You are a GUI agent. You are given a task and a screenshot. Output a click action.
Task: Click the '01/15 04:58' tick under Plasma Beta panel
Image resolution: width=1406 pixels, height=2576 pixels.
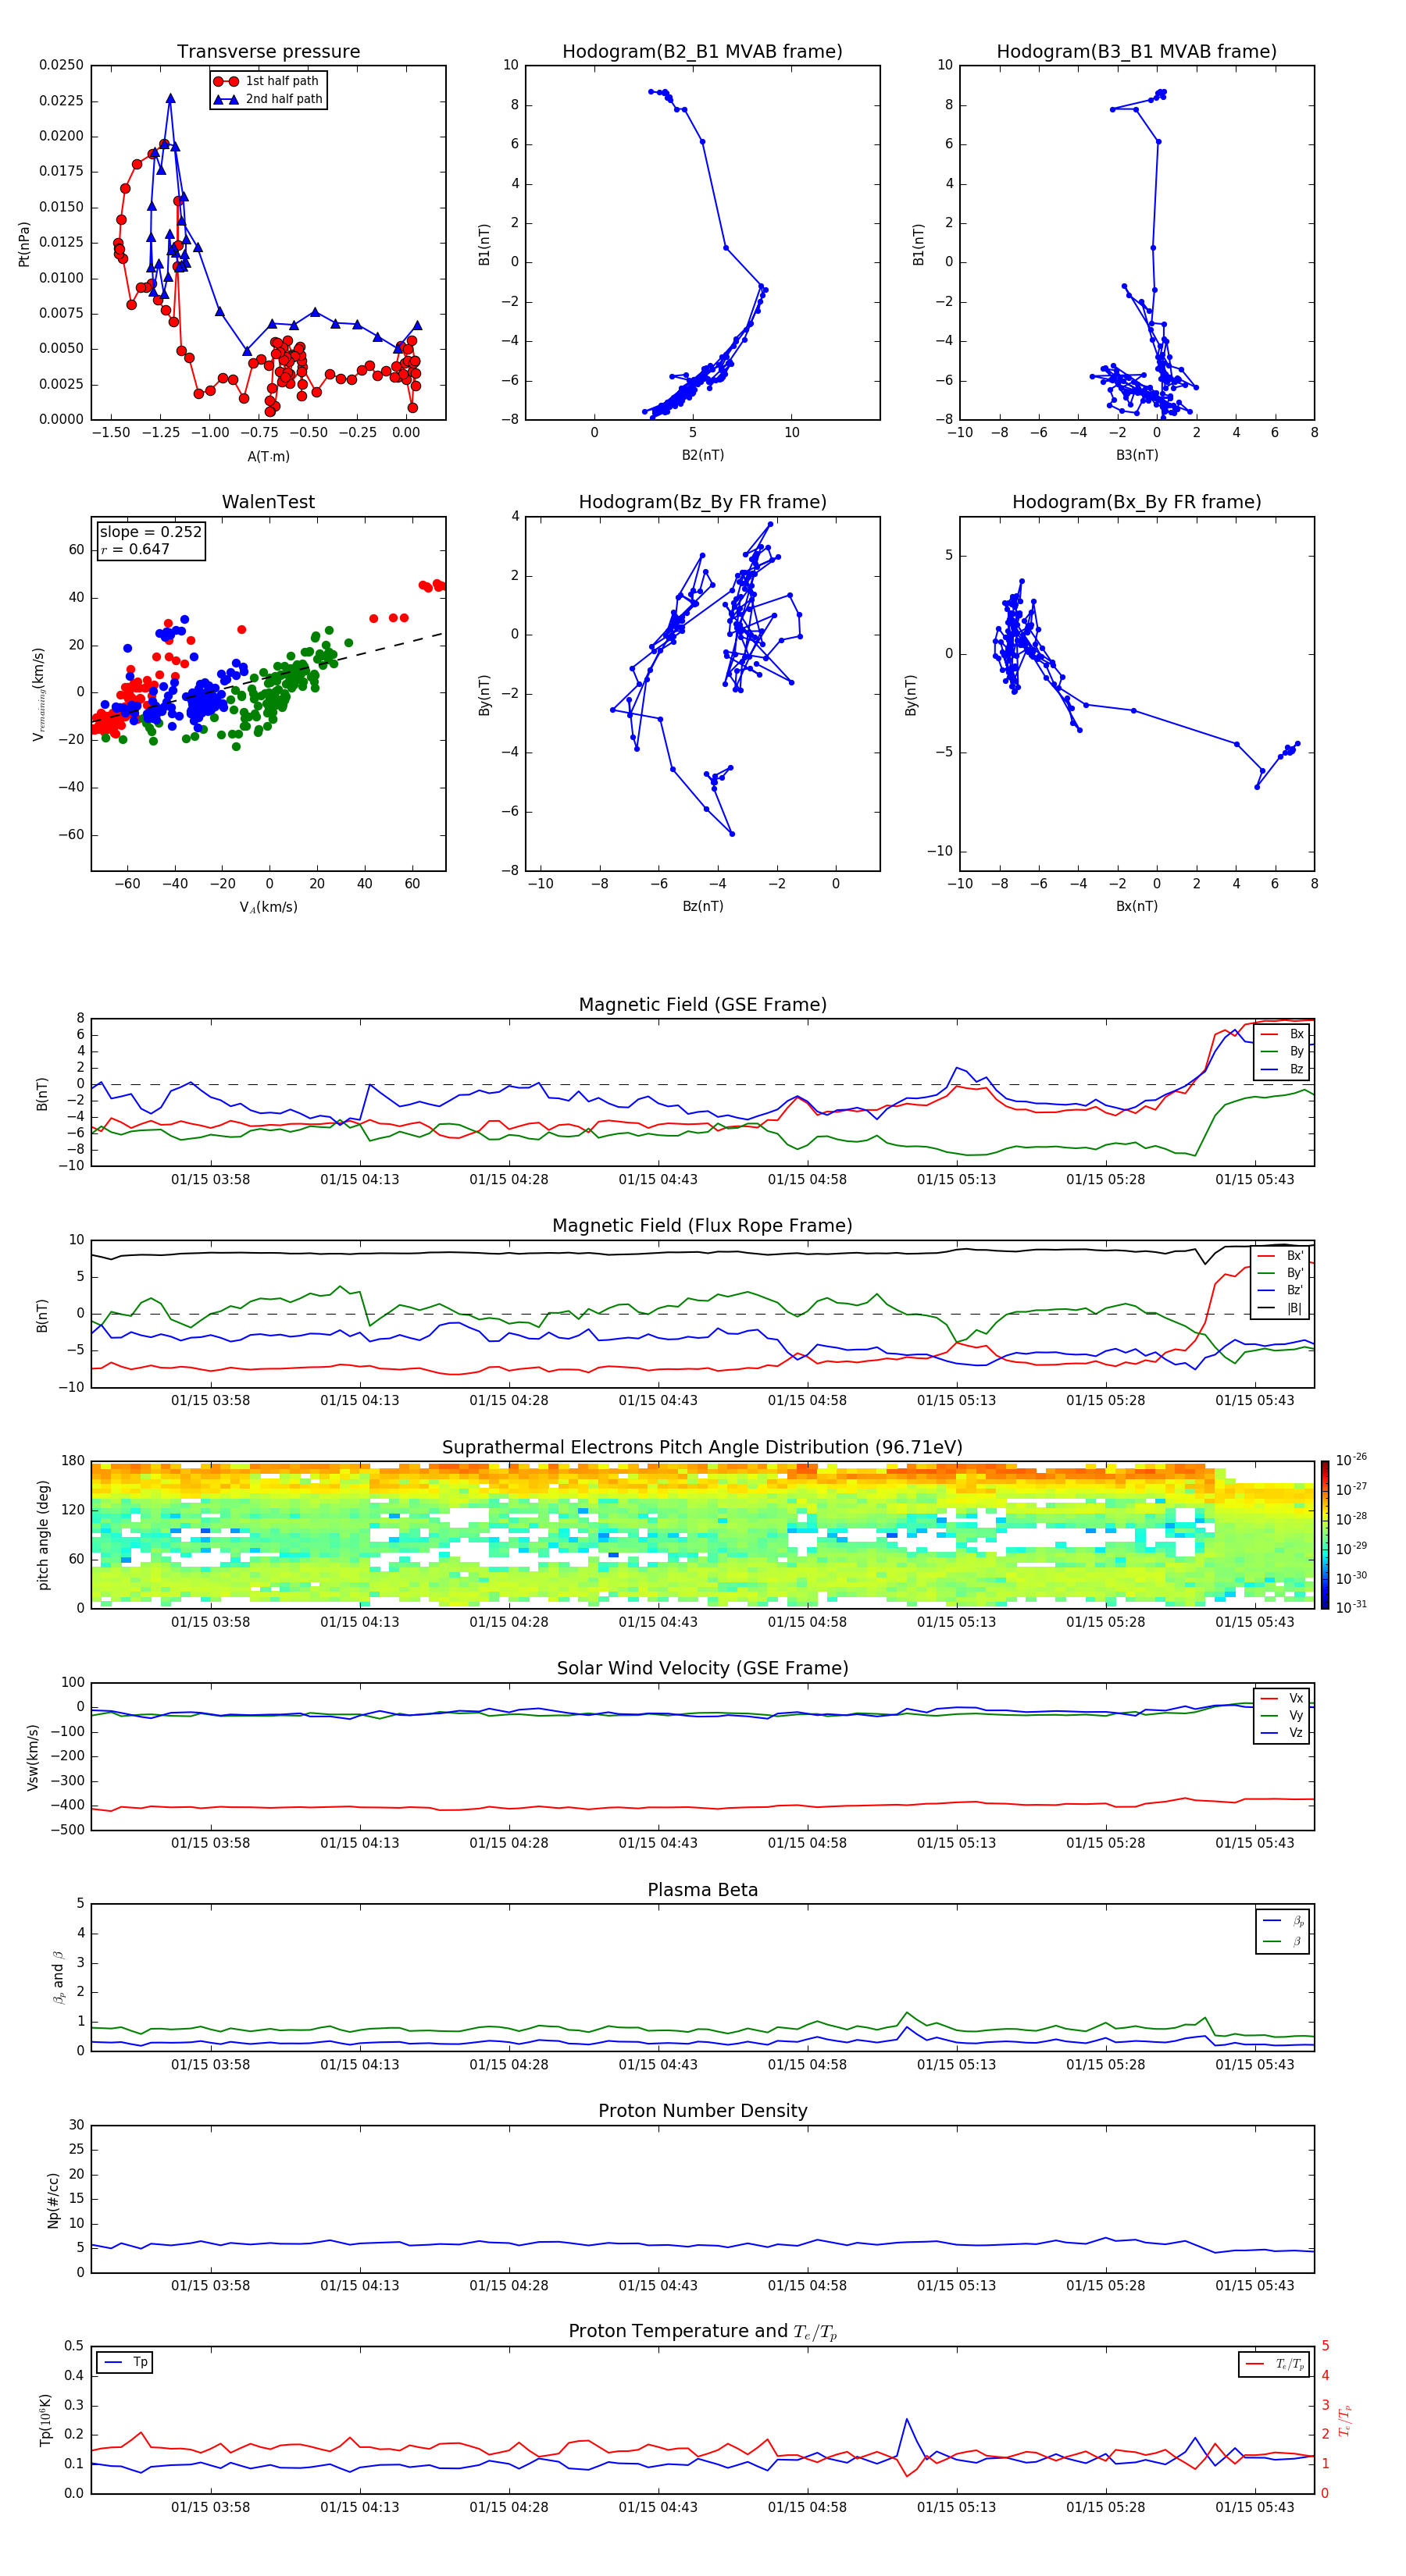tap(808, 2065)
